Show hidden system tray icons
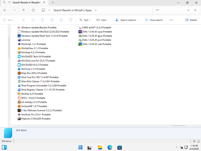Viewport: 201px width, 151px height. tap(177, 147)
